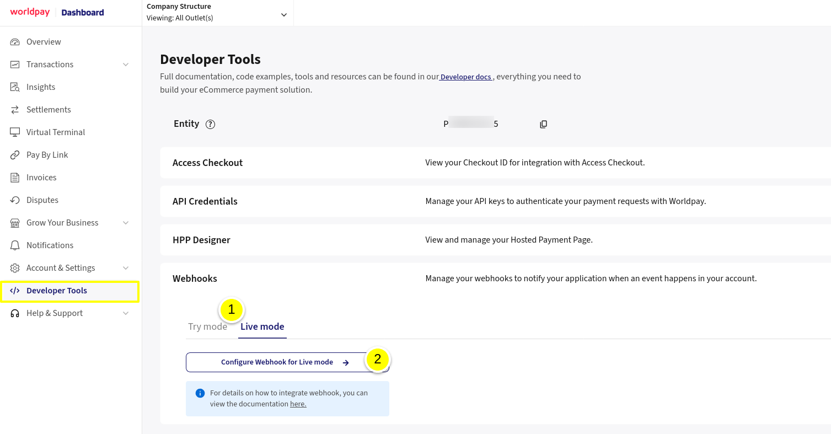
Task: Expand the Grow Your Business chevron
Action: click(x=126, y=223)
